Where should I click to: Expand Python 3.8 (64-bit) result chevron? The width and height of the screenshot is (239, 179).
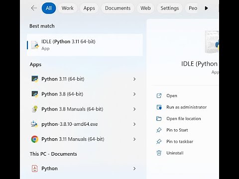[x=134, y=94]
